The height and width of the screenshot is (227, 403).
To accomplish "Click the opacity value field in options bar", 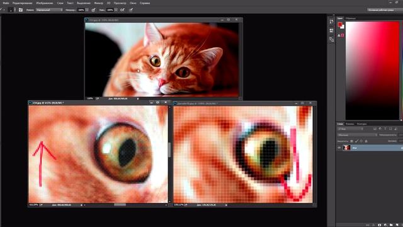I will pos(81,10).
